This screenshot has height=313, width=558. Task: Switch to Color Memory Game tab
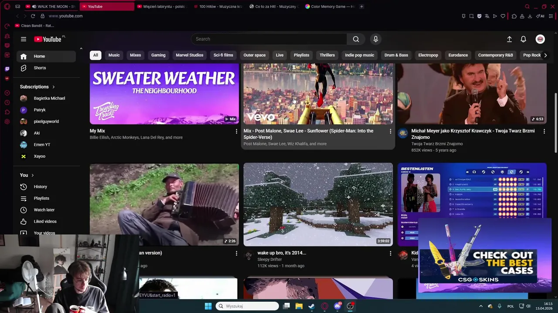coord(330,7)
